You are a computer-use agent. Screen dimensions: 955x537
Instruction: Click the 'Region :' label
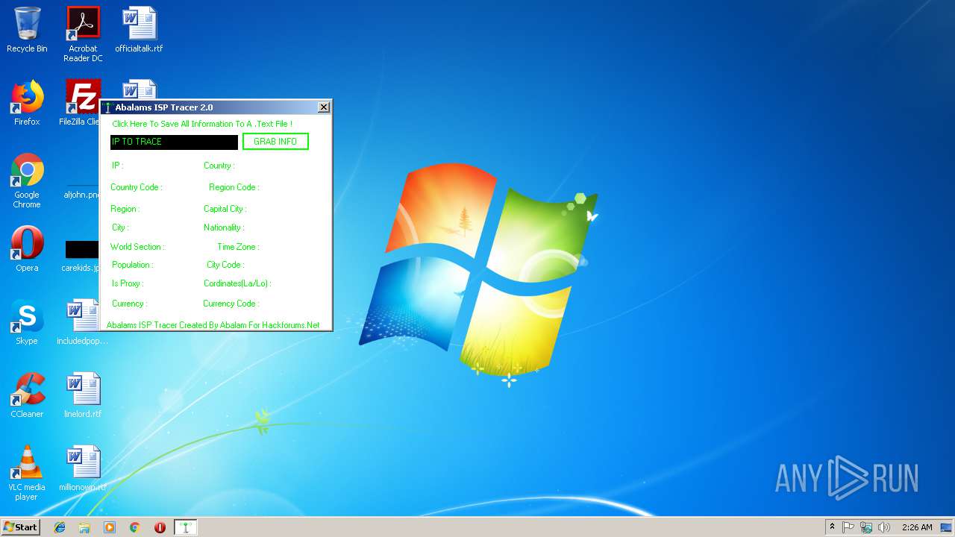click(x=125, y=209)
